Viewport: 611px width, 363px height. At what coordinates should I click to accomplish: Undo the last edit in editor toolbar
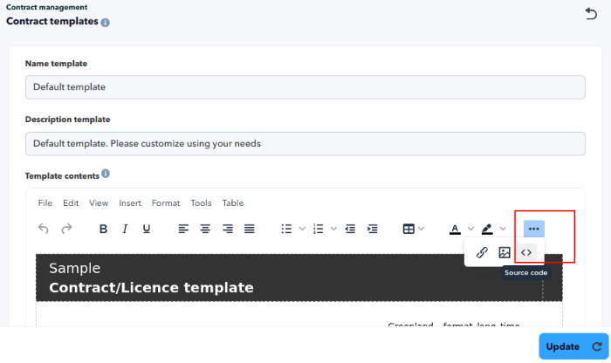click(x=44, y=229)
